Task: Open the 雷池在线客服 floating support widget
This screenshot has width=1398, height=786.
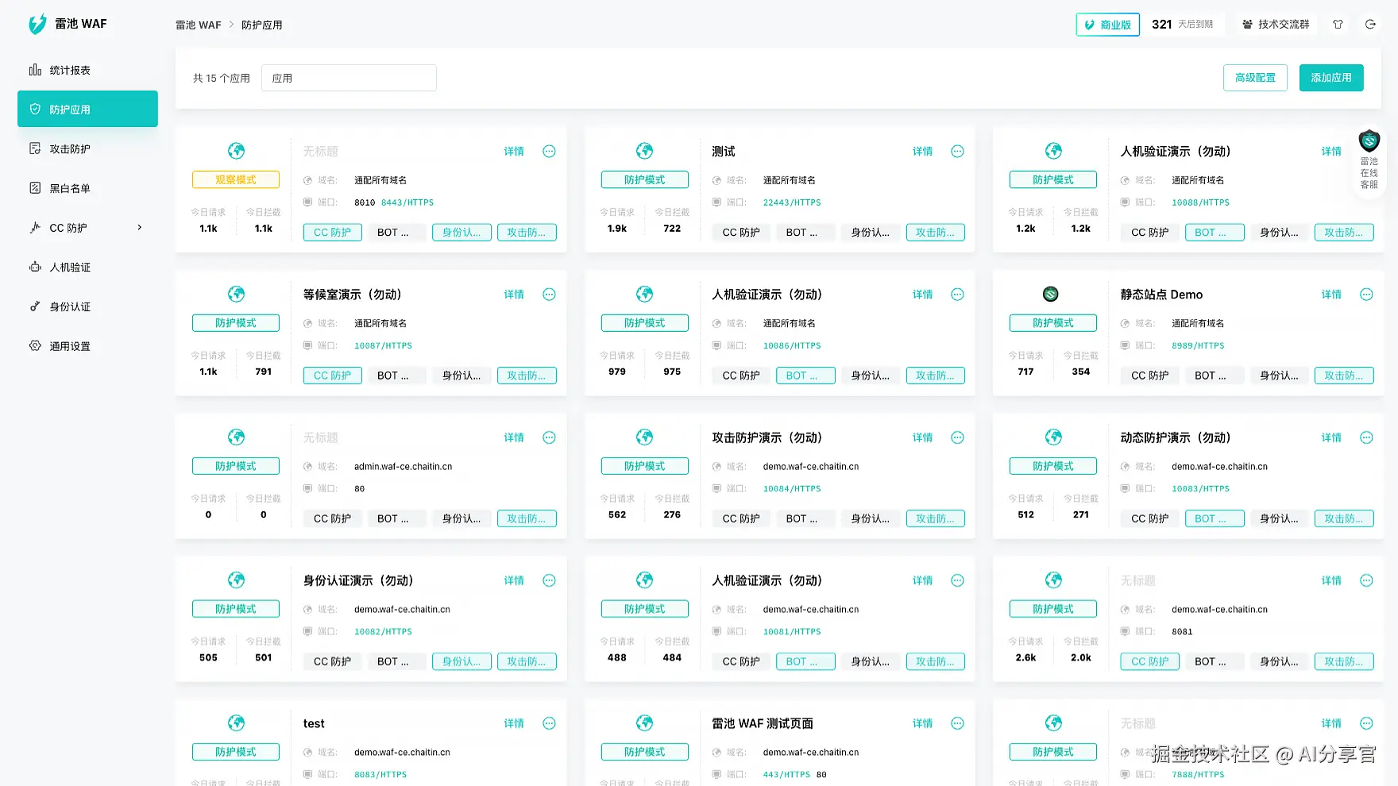Action: click(1369, 161)
